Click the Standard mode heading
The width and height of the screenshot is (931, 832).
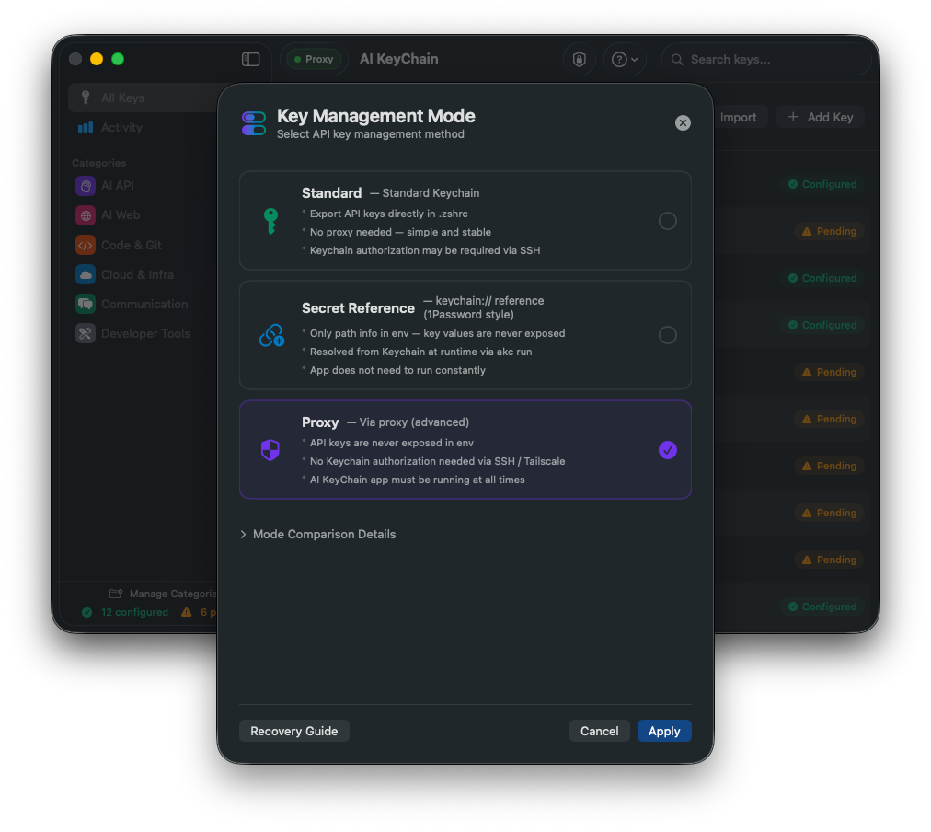point(331,193)
